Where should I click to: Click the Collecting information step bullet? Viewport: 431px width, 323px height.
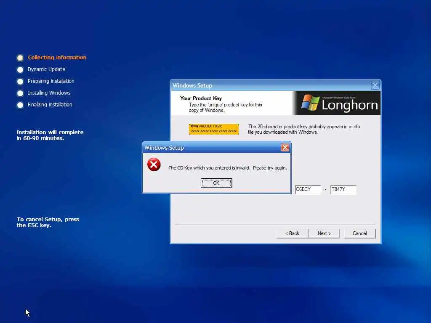[x=20, y=58]
